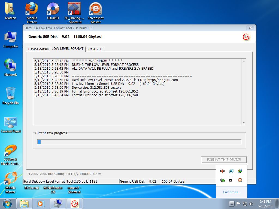Click the HDDGuru logo in the header
Image resolution: width=279 pixels, height=209 pixels.
tap(246, 37)
